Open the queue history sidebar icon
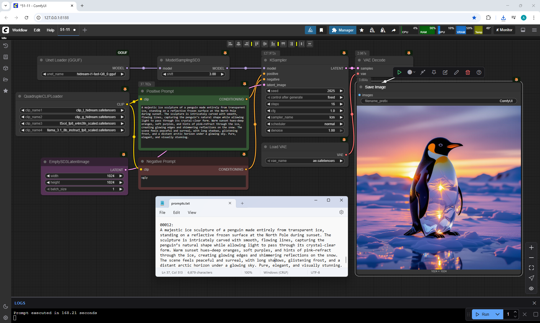The image size is (540, 323). (6, 46)
